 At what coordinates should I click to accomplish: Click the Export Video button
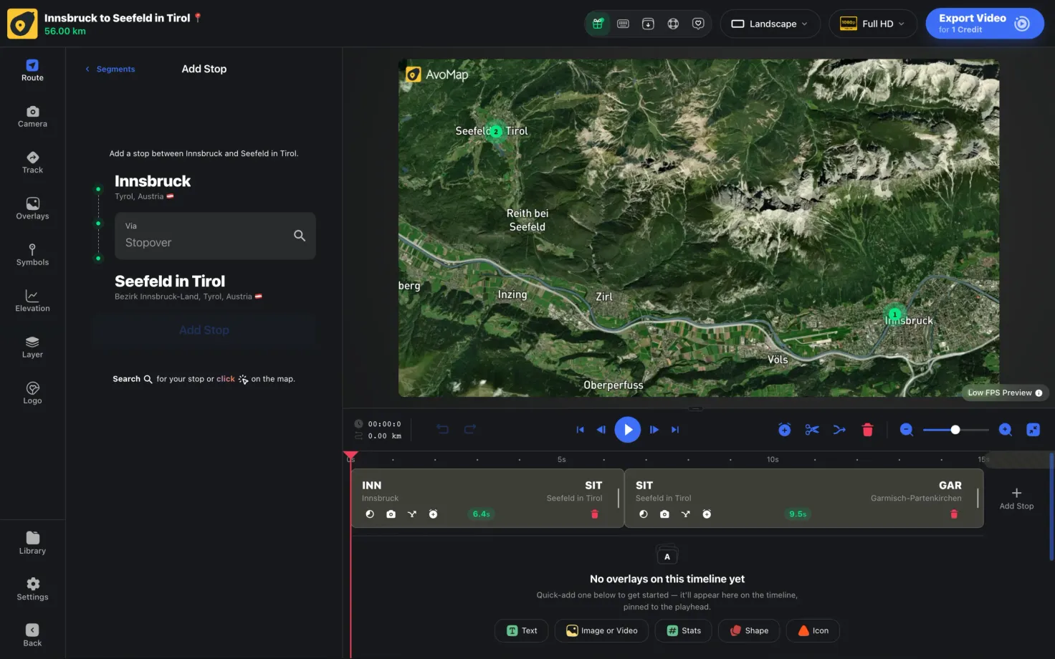tap(984, 24)
